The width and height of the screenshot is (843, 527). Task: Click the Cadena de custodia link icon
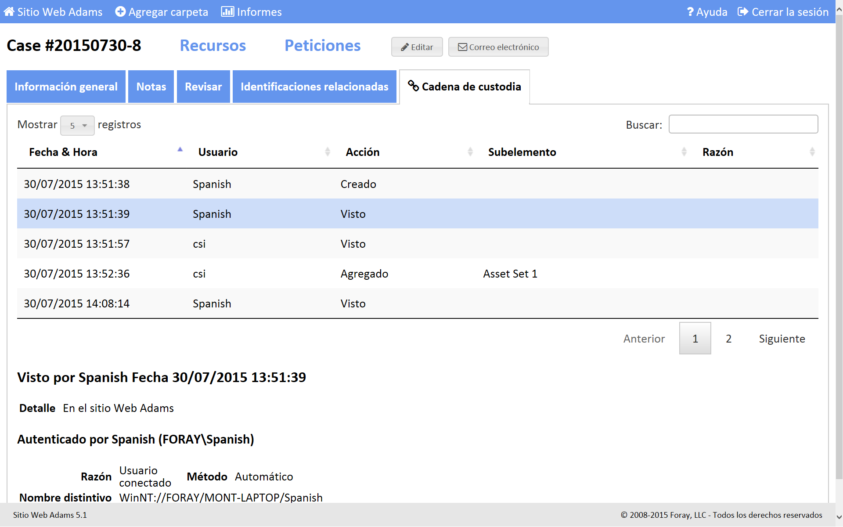413,86
